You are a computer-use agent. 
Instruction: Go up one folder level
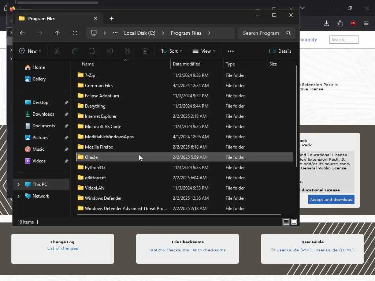pyautogui.click(x=57, y=33)
